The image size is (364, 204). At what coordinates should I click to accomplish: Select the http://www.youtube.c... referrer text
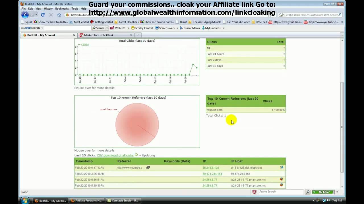[131, 168]
